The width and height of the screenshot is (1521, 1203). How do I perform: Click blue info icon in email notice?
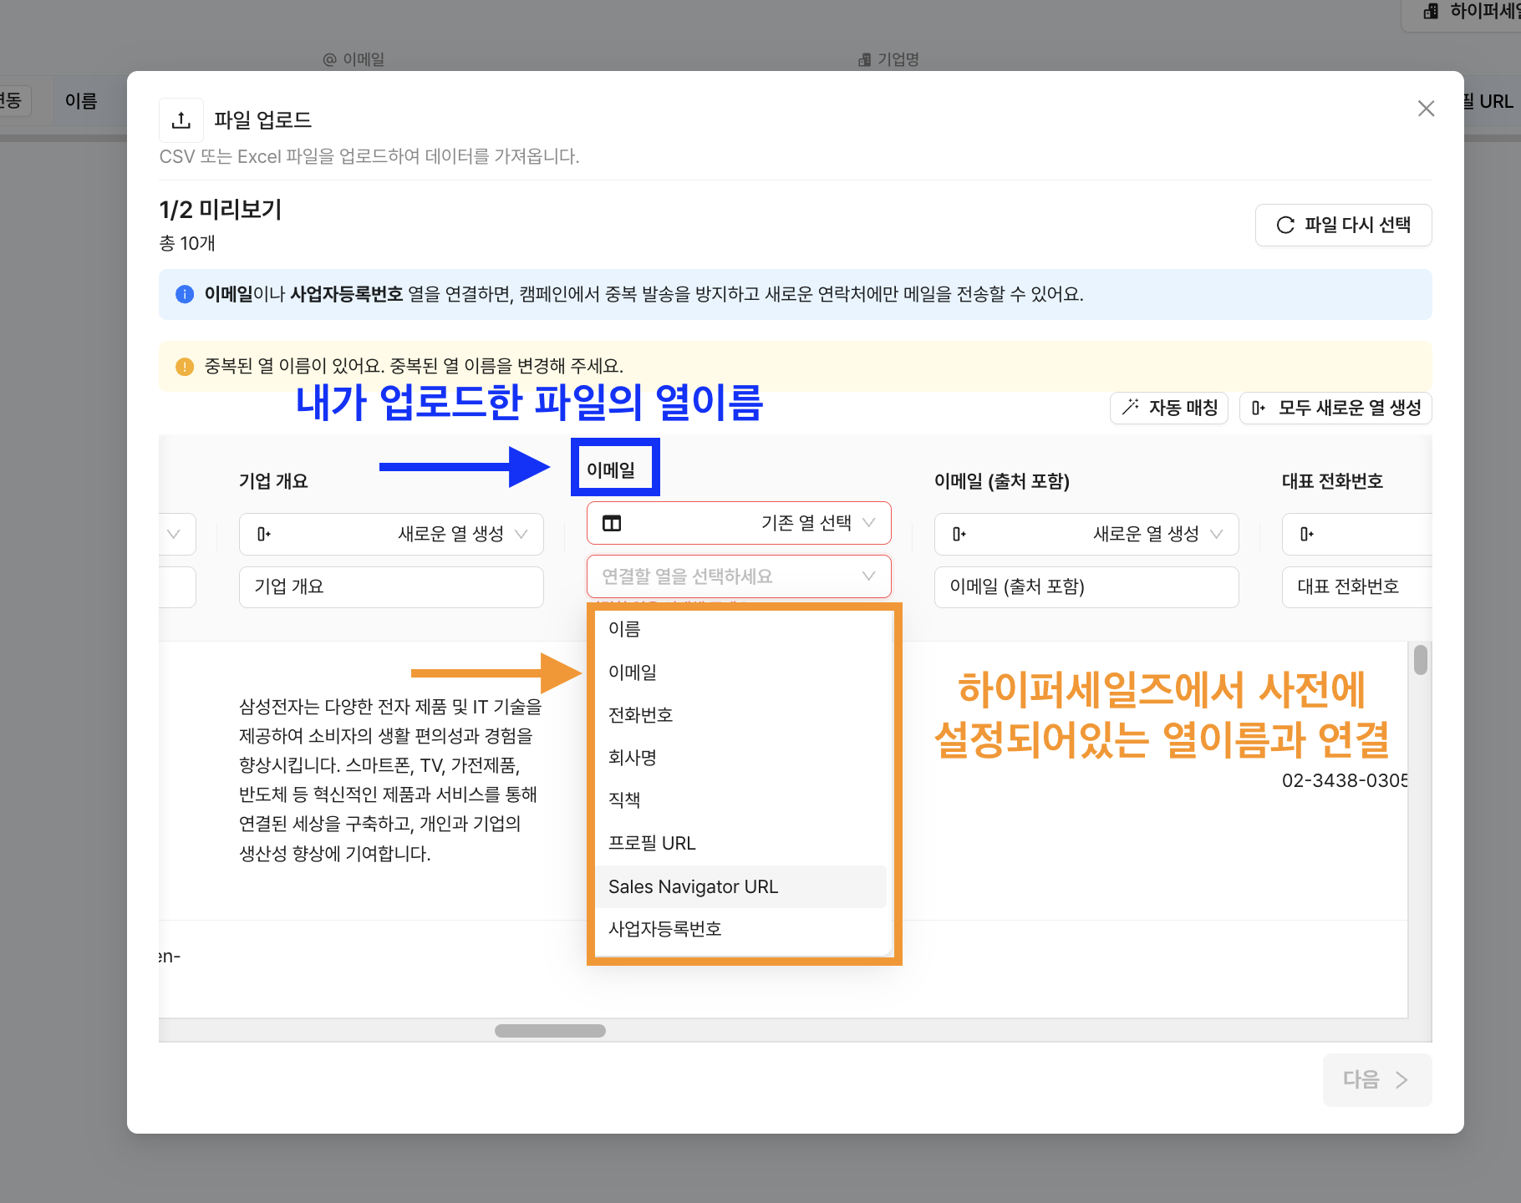[x=185, y=294]
